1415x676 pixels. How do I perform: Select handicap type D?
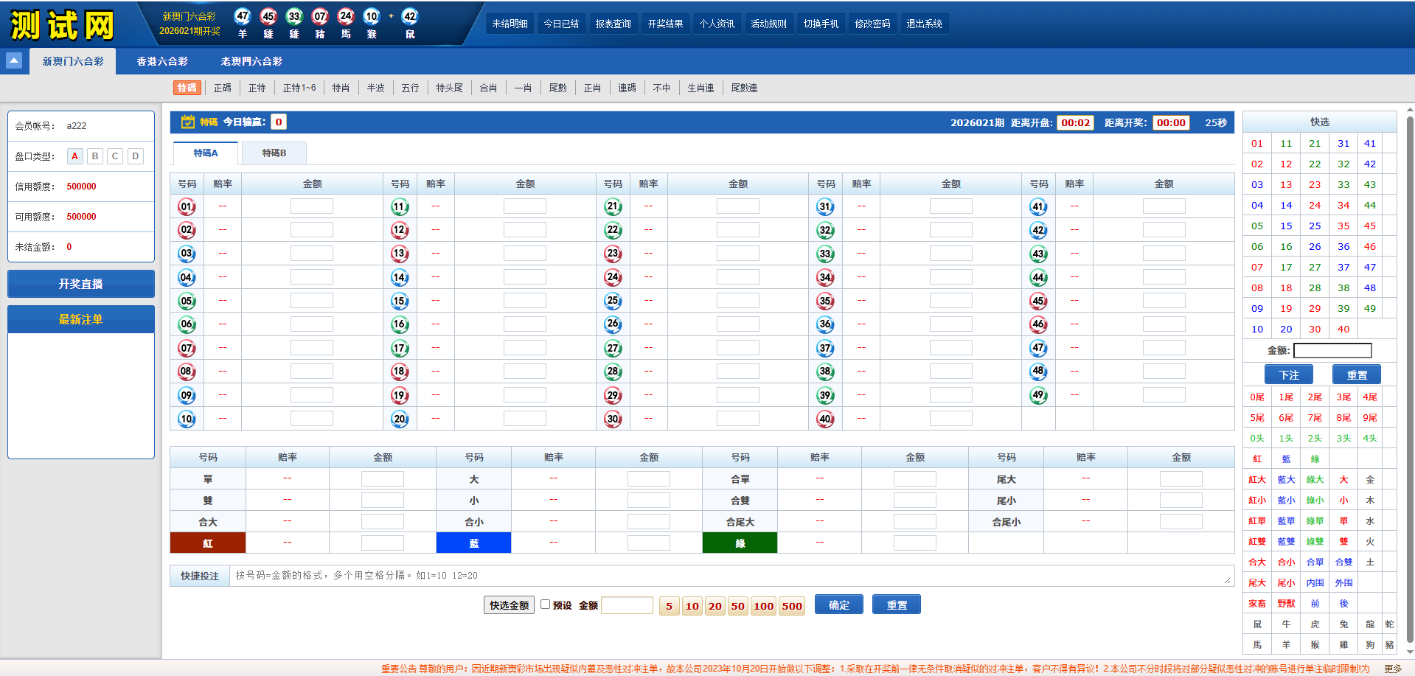[135, 156]
